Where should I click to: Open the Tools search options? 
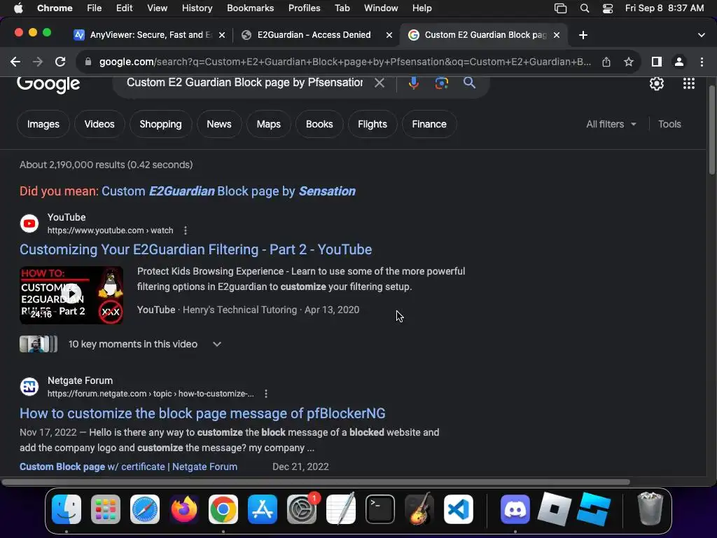click(x=669, y=124)
